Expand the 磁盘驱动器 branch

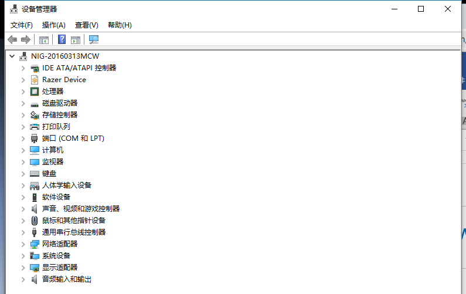coord(23,103)
